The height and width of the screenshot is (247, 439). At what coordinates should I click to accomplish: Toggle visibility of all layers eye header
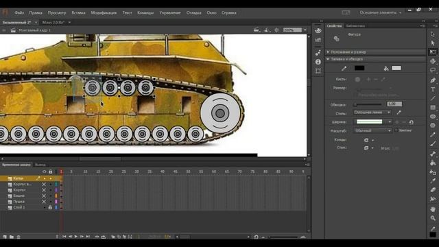tap(44, 172)
